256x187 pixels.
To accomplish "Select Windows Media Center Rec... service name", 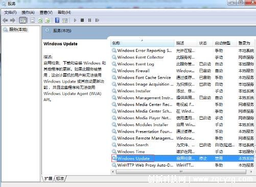I will click(145, 104).
